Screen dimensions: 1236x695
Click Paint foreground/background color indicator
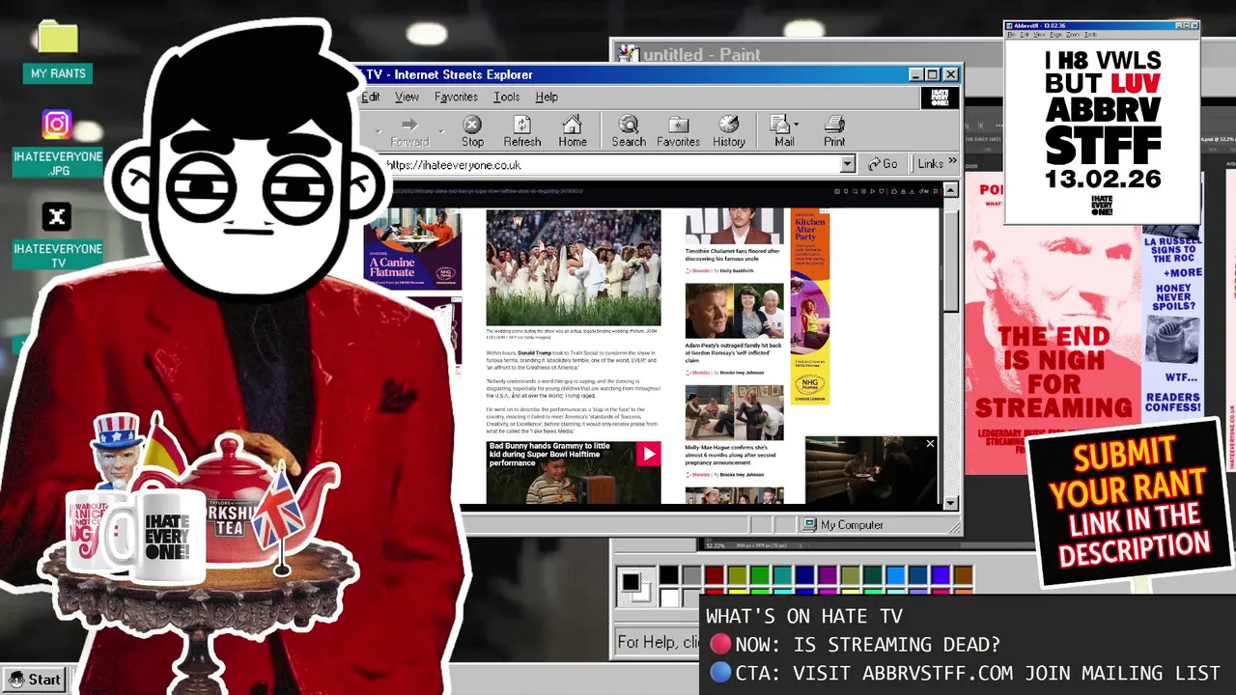(634, 587)
